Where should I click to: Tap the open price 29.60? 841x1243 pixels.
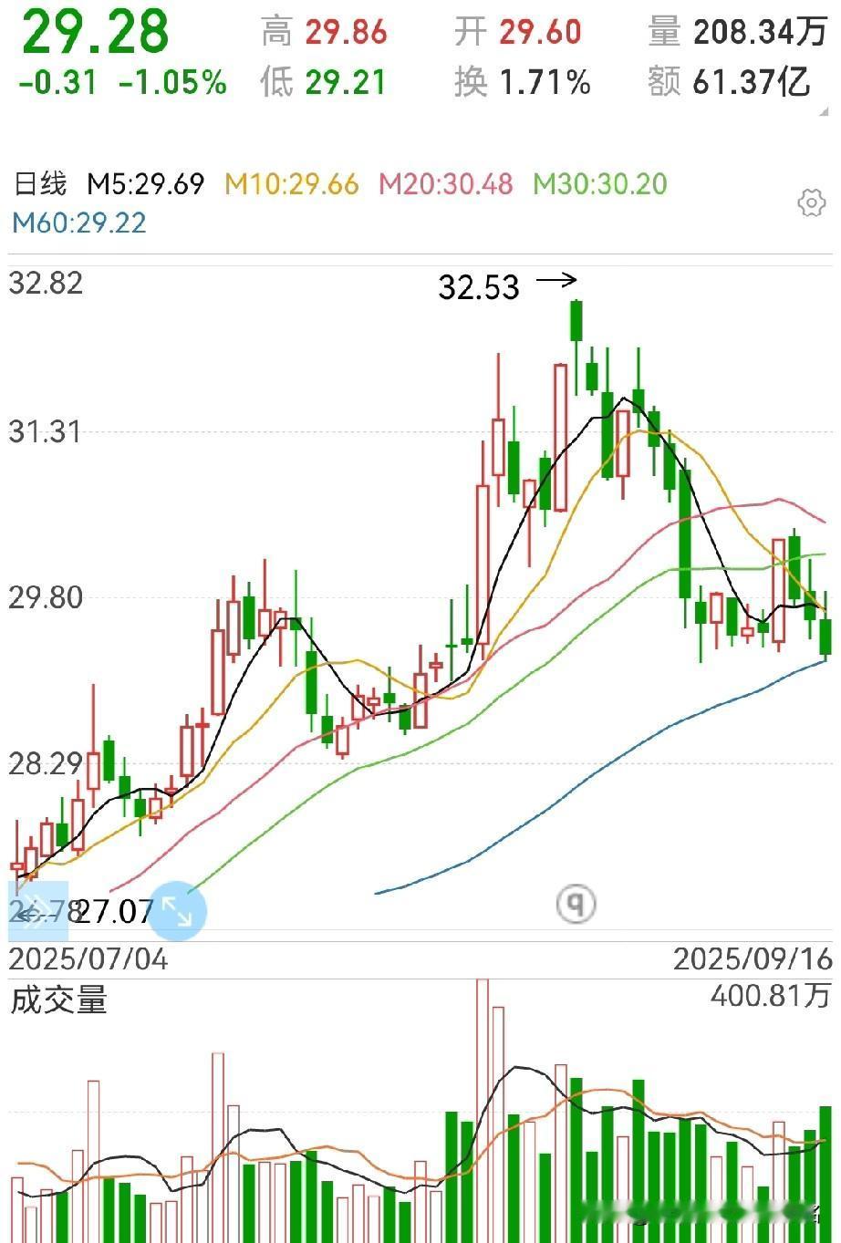540,33
